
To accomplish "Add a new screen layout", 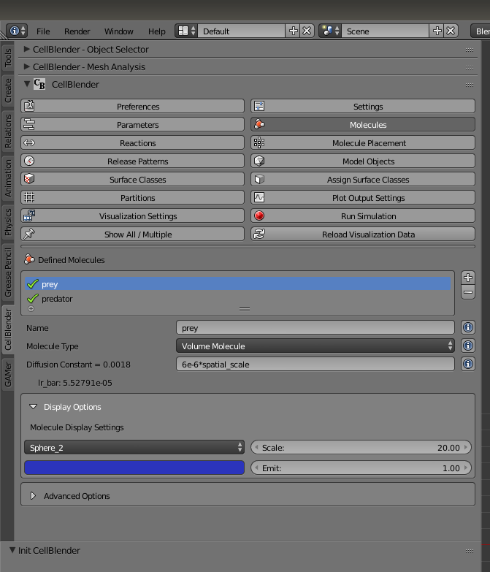I will [x=293, y=31].
